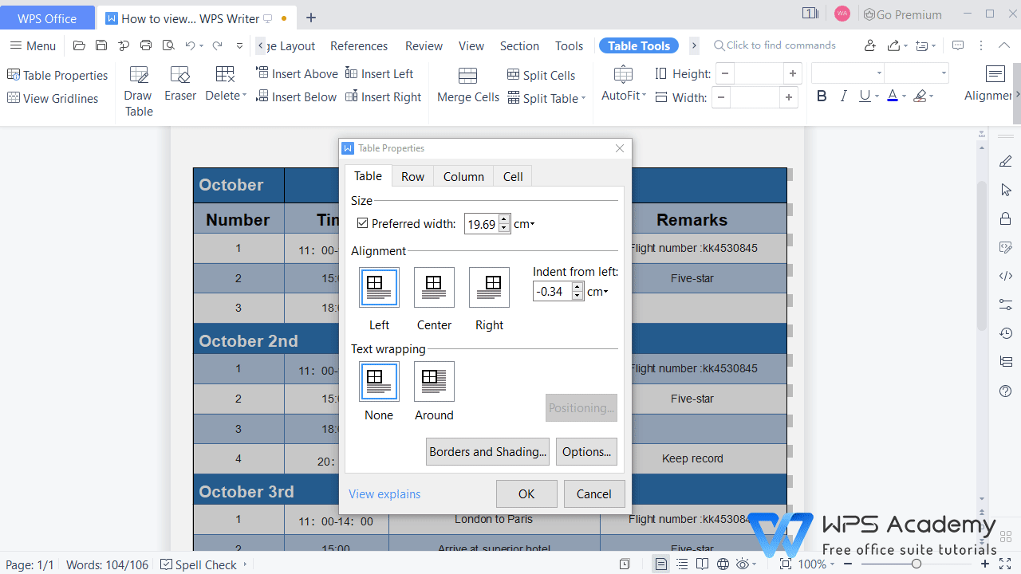This screenshot has width=1021, height=574.
Task: Click the Print icon in quick access toolbar
Action: pyautogui.click(x=146, y=45)
